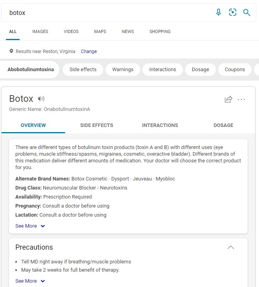
Task: Click the Dysport brand name
Action: [x=120, y=179]
